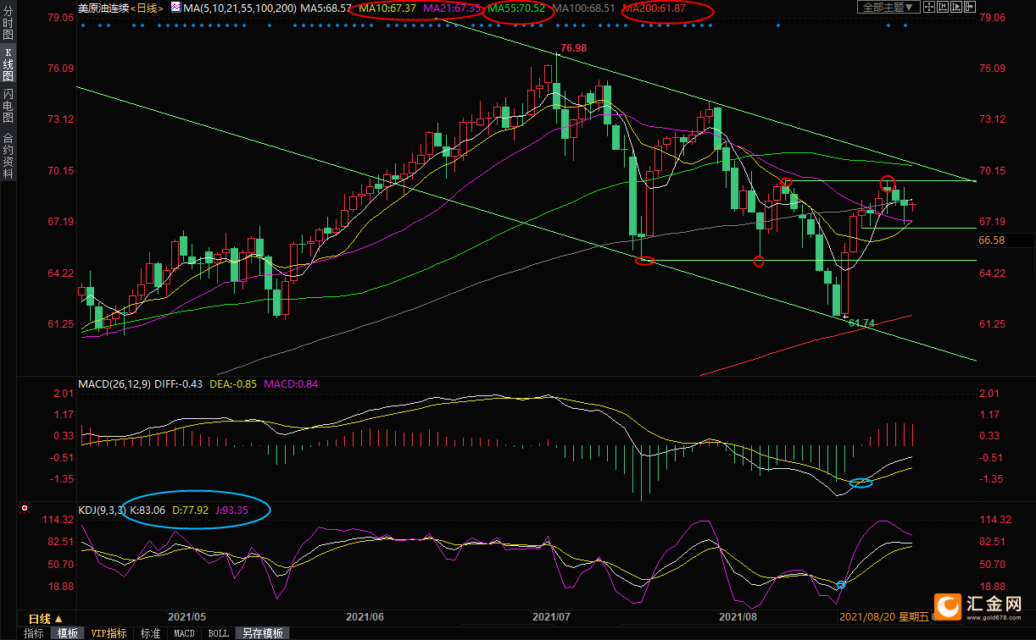The width and height of the screenshot is (1036, 640).
Task: Click the J:93.35 value
Action: coord(231,510)
